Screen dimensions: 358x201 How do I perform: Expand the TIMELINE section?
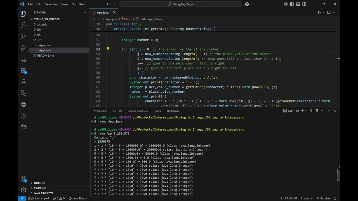40,188
